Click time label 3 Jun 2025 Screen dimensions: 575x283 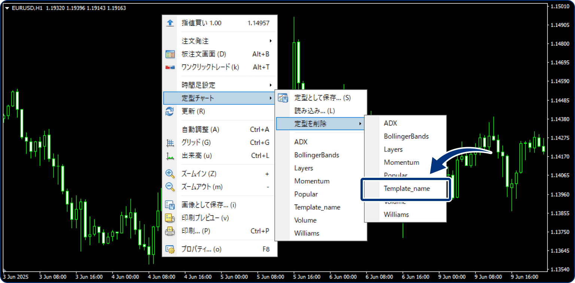click(x=15, y=277)
